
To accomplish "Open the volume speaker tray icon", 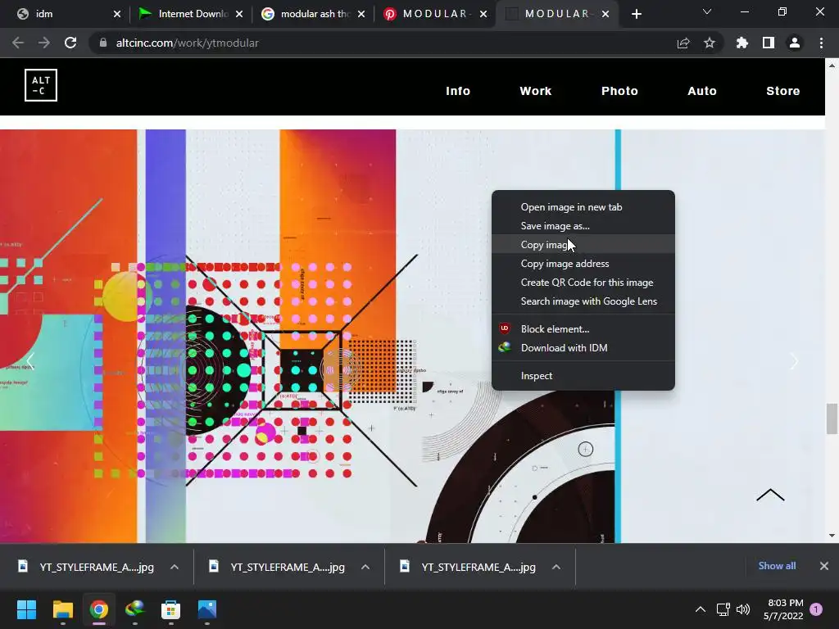I will pos(743,609).
